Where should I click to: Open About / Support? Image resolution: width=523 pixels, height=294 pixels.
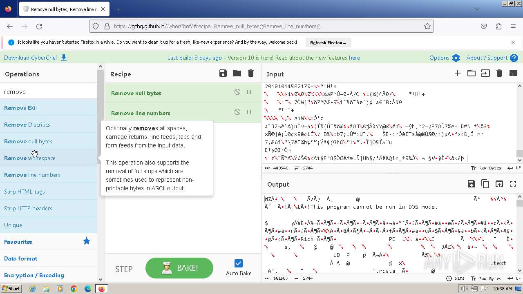tap(492, 58)
